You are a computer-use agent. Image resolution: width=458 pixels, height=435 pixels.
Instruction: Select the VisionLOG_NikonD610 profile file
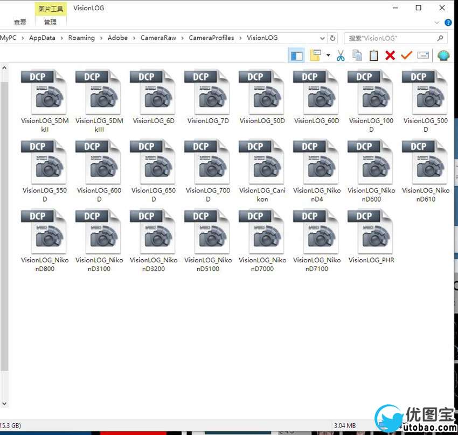click(x=426, y=171)
